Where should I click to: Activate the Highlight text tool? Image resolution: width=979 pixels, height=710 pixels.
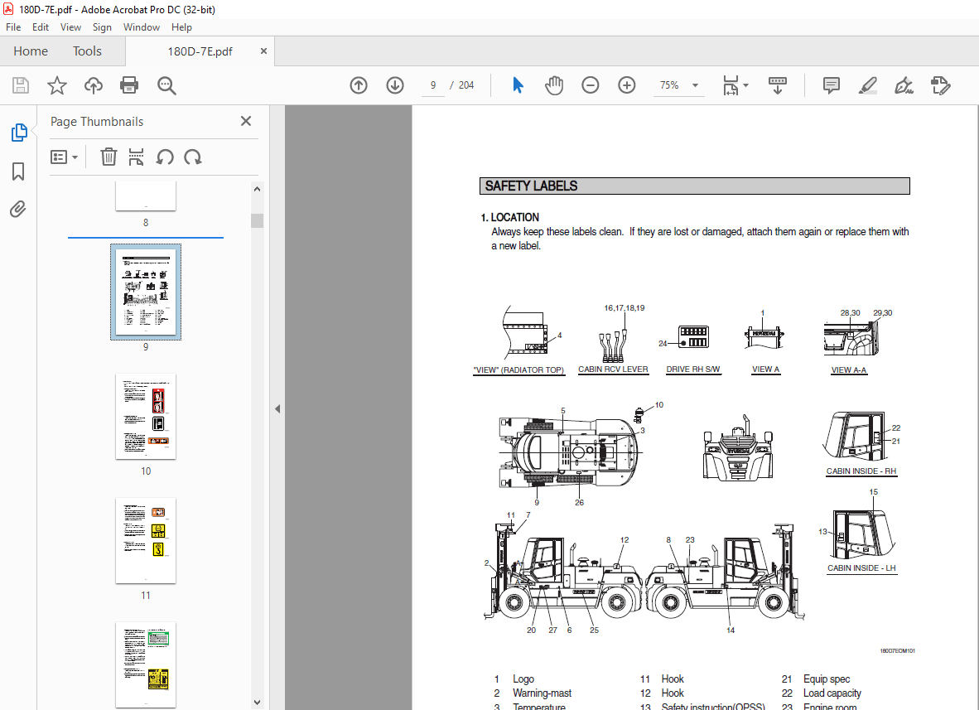[x=867, y=85]
